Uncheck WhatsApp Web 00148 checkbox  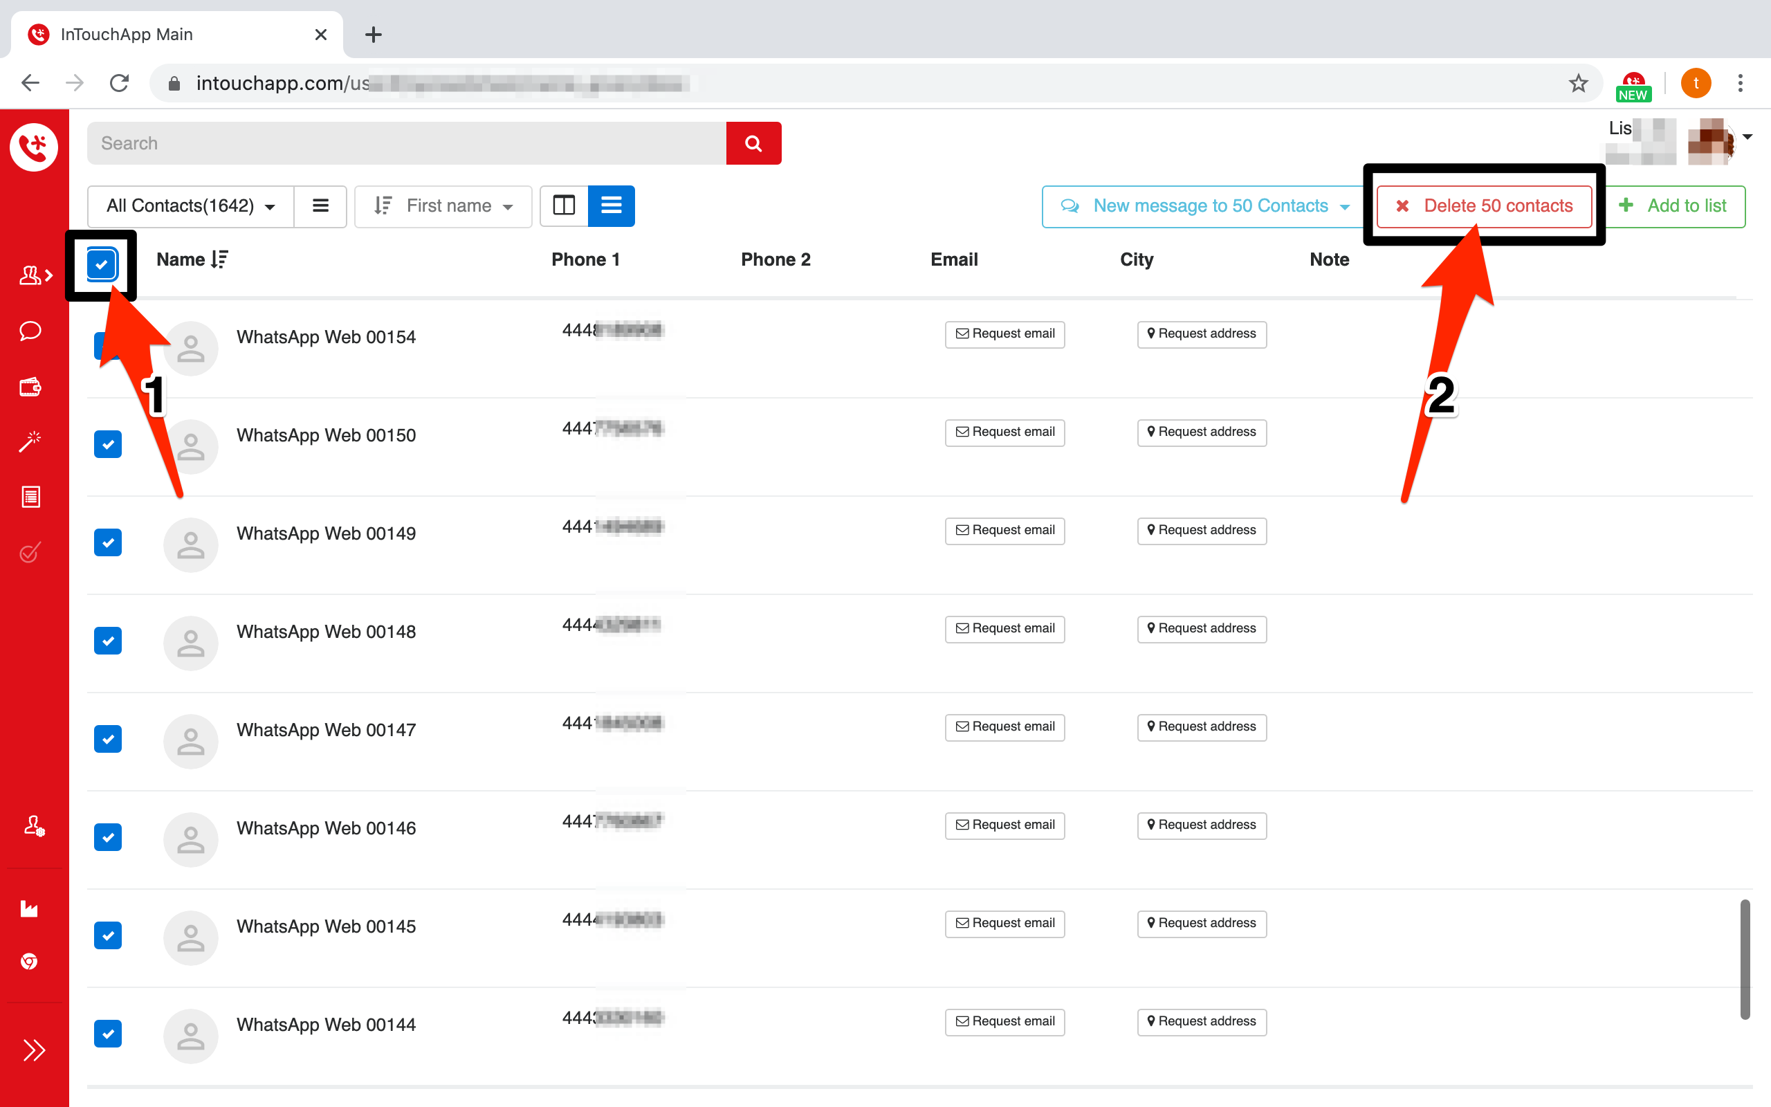click(108, 641)
